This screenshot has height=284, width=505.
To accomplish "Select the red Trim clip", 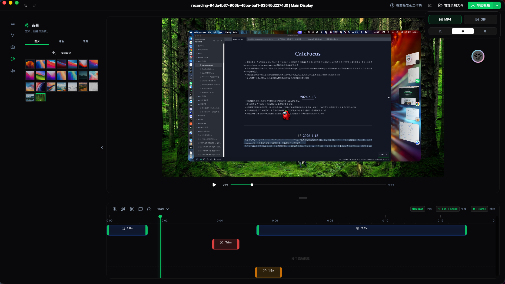I will [226, 244].
